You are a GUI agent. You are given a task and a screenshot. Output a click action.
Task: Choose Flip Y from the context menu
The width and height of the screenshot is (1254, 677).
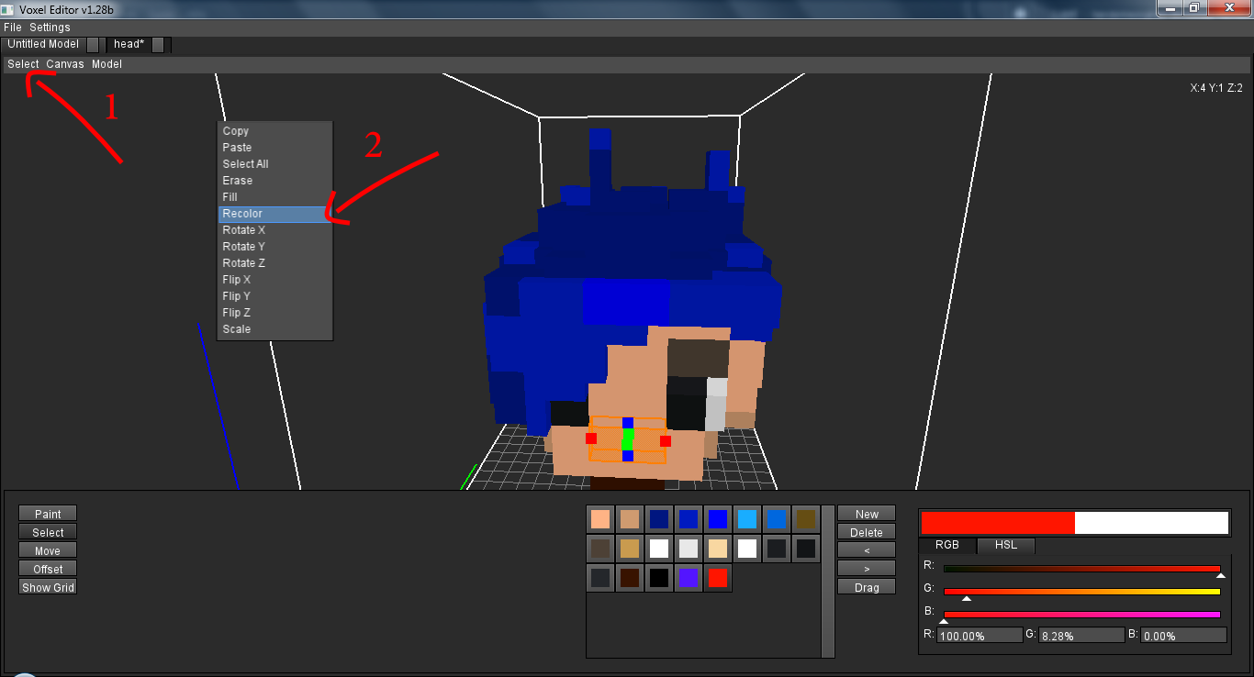point(274,296)
